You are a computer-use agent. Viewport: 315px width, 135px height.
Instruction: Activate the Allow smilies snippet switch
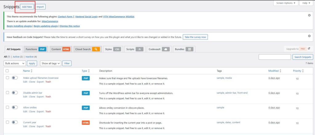click(15, 107)
